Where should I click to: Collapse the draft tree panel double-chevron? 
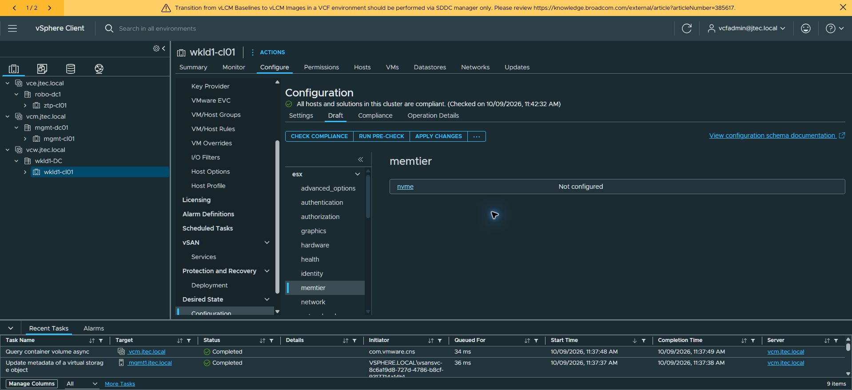click(x=361, y=159)
